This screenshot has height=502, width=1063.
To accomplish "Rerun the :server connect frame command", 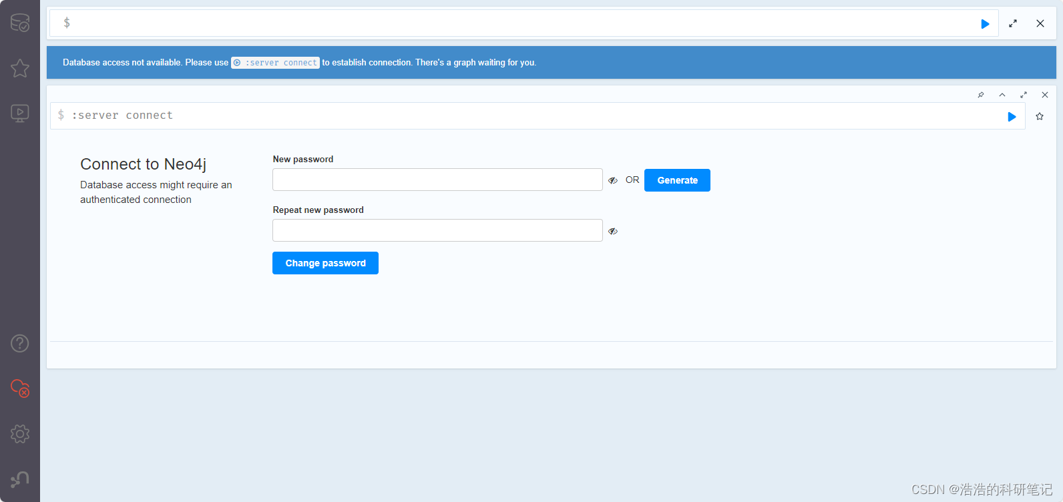I will [x=1012, y=117].
